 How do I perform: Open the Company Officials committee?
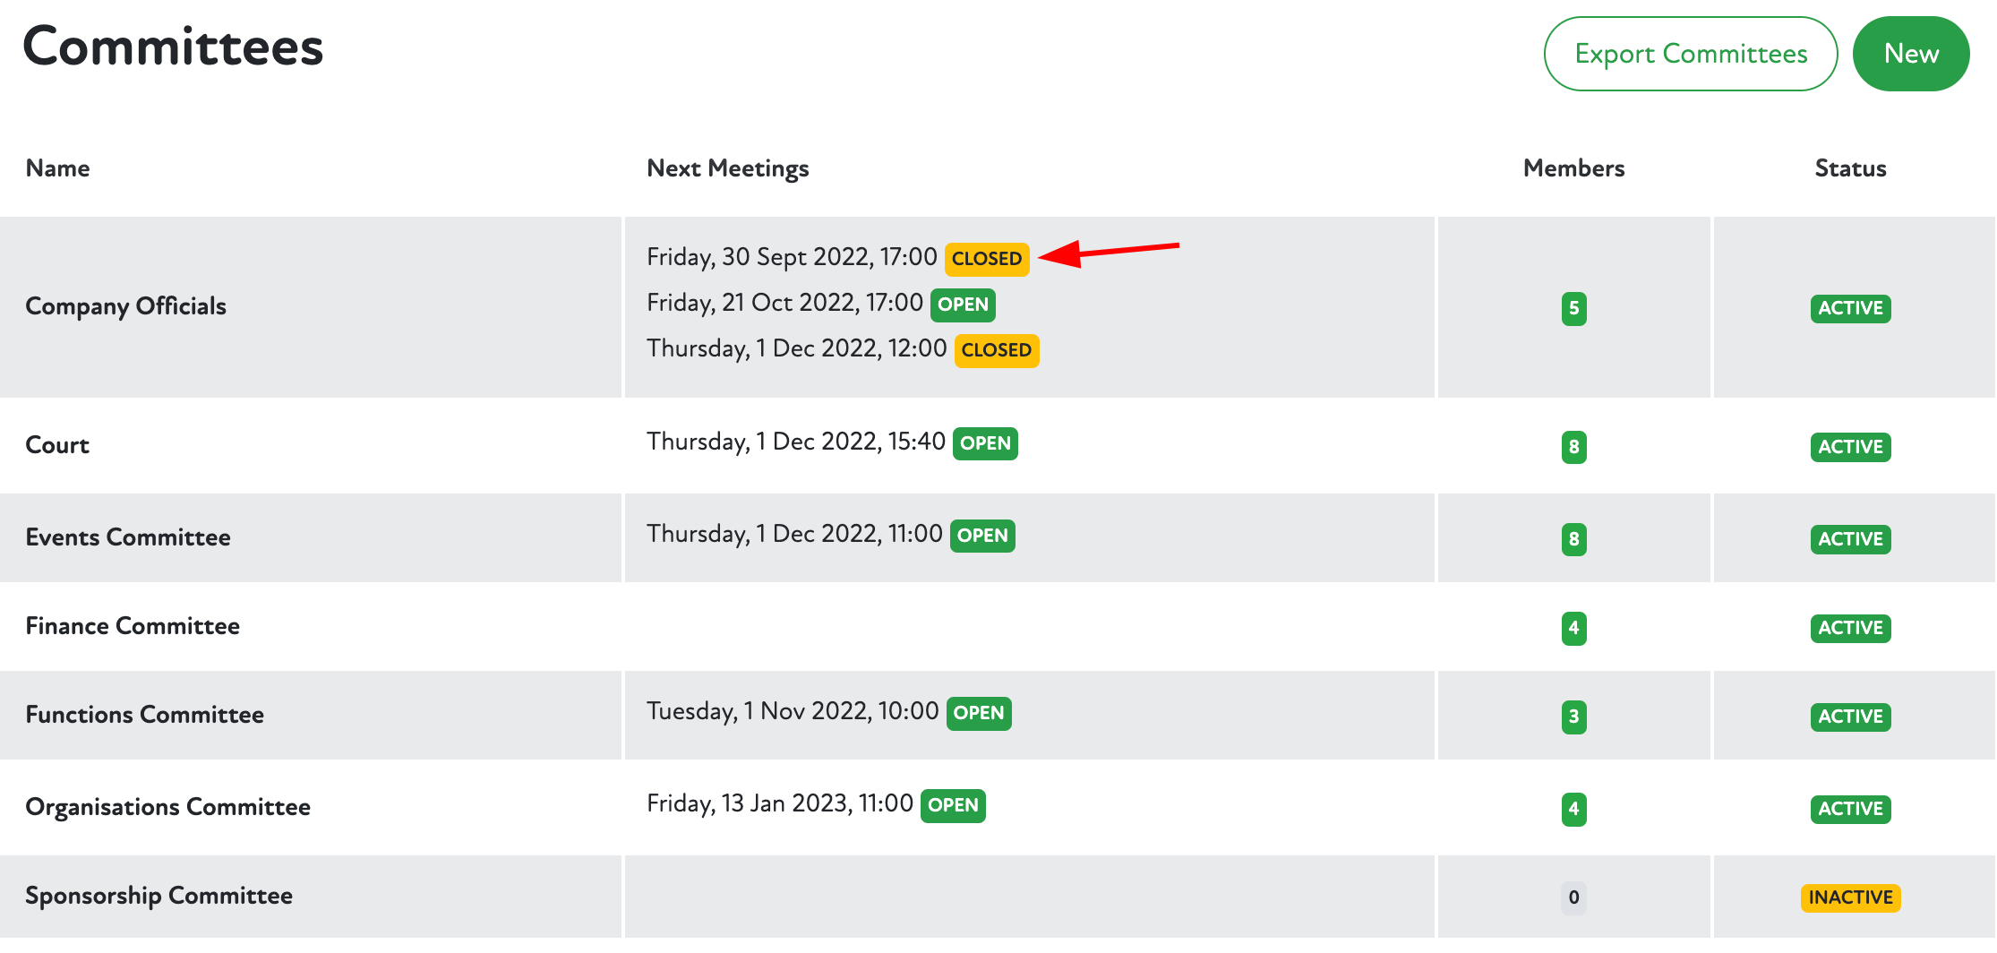pyautogui.click(x=125, y=306)
